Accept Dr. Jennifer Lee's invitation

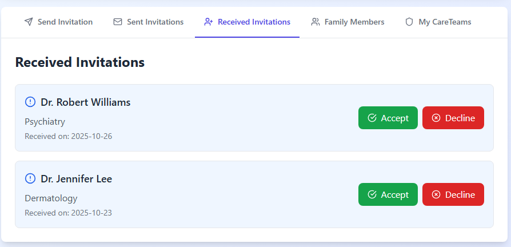[388, 195]
